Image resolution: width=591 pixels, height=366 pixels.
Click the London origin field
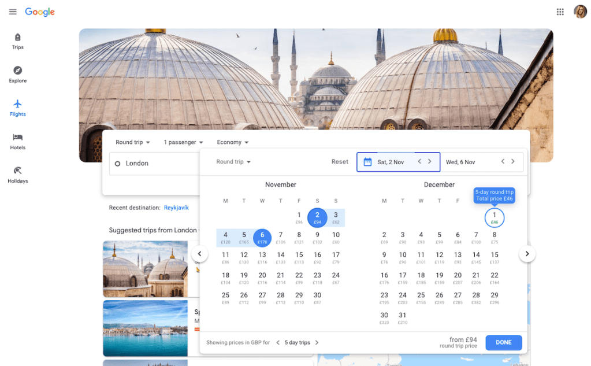click(x=153, y=164)
